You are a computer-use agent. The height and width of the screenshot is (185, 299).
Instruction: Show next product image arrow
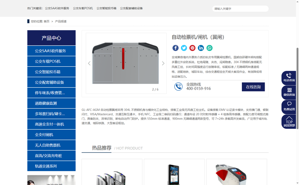163,63
